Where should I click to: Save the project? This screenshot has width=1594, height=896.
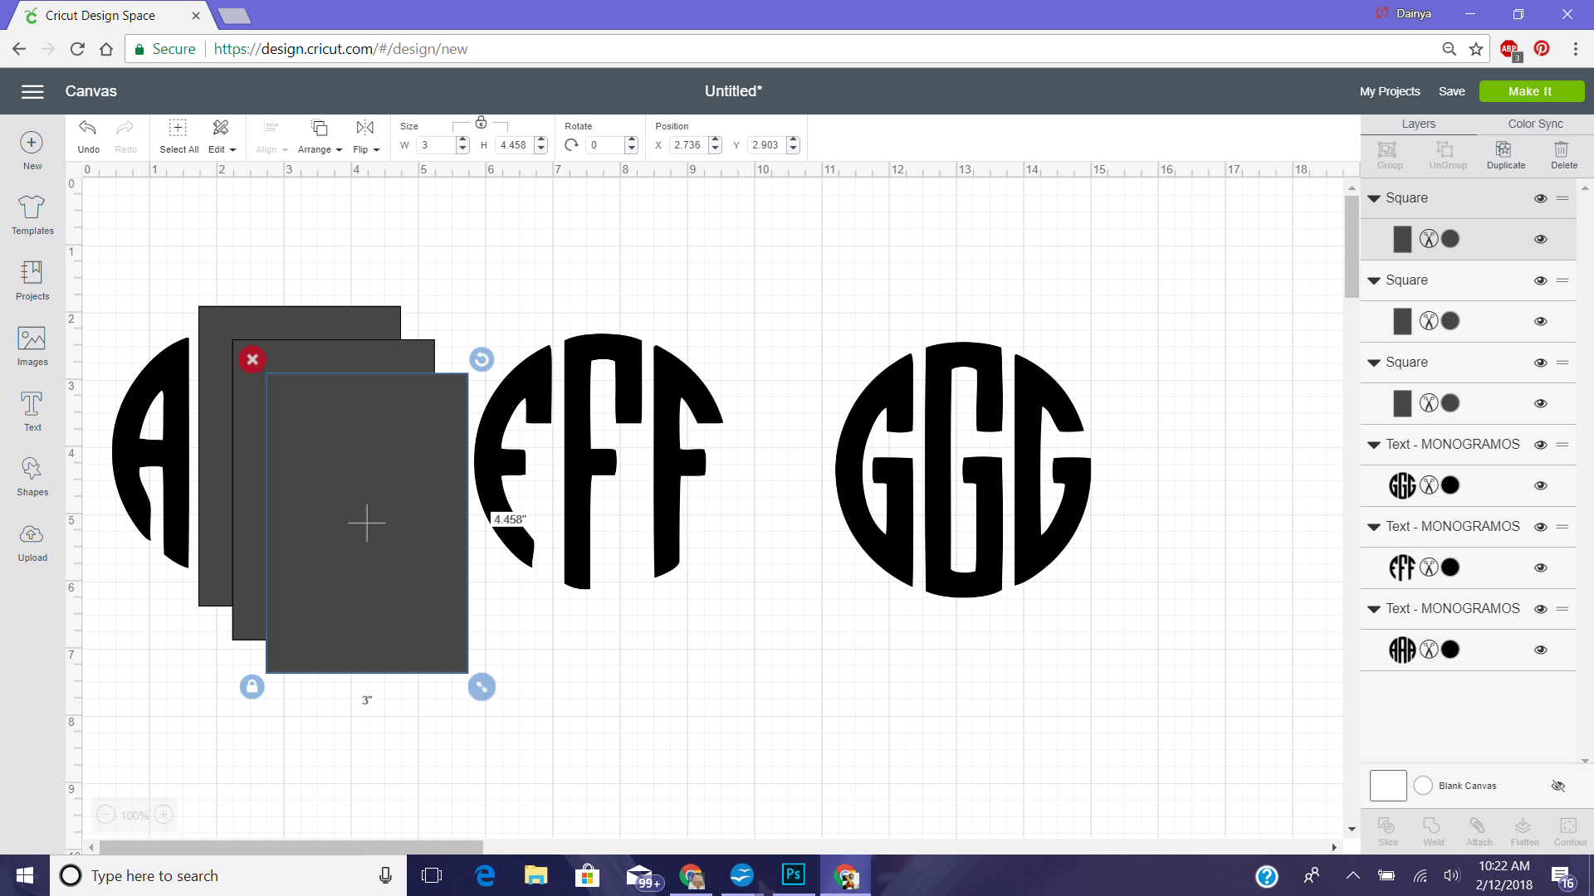coord(1451,91)
